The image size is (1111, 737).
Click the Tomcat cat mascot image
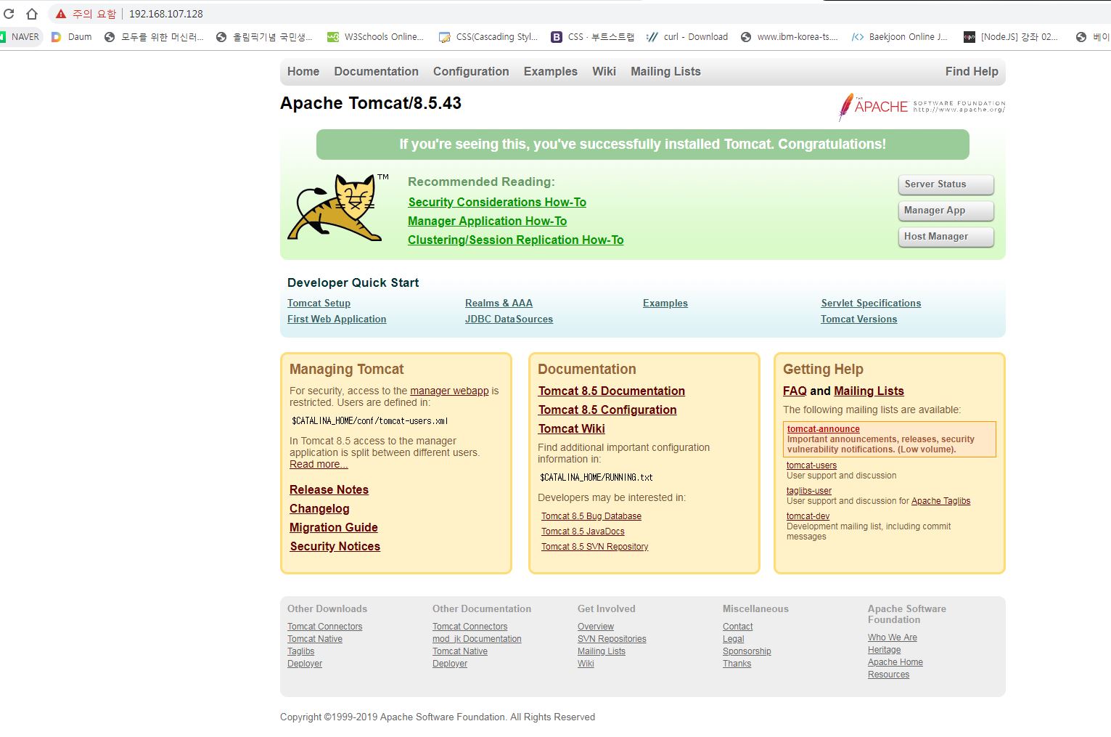click(338, 208)
